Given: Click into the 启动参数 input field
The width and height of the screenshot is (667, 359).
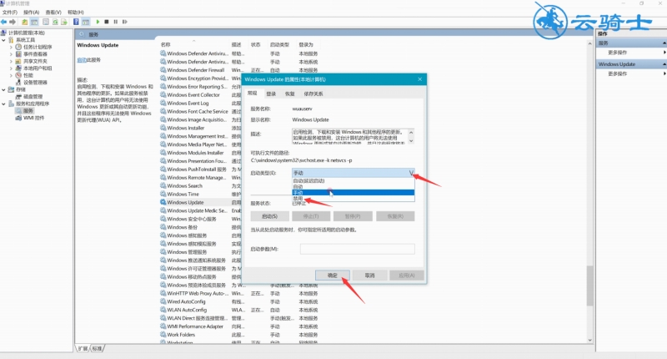Looking at the screenshot, I should [358, 249].
